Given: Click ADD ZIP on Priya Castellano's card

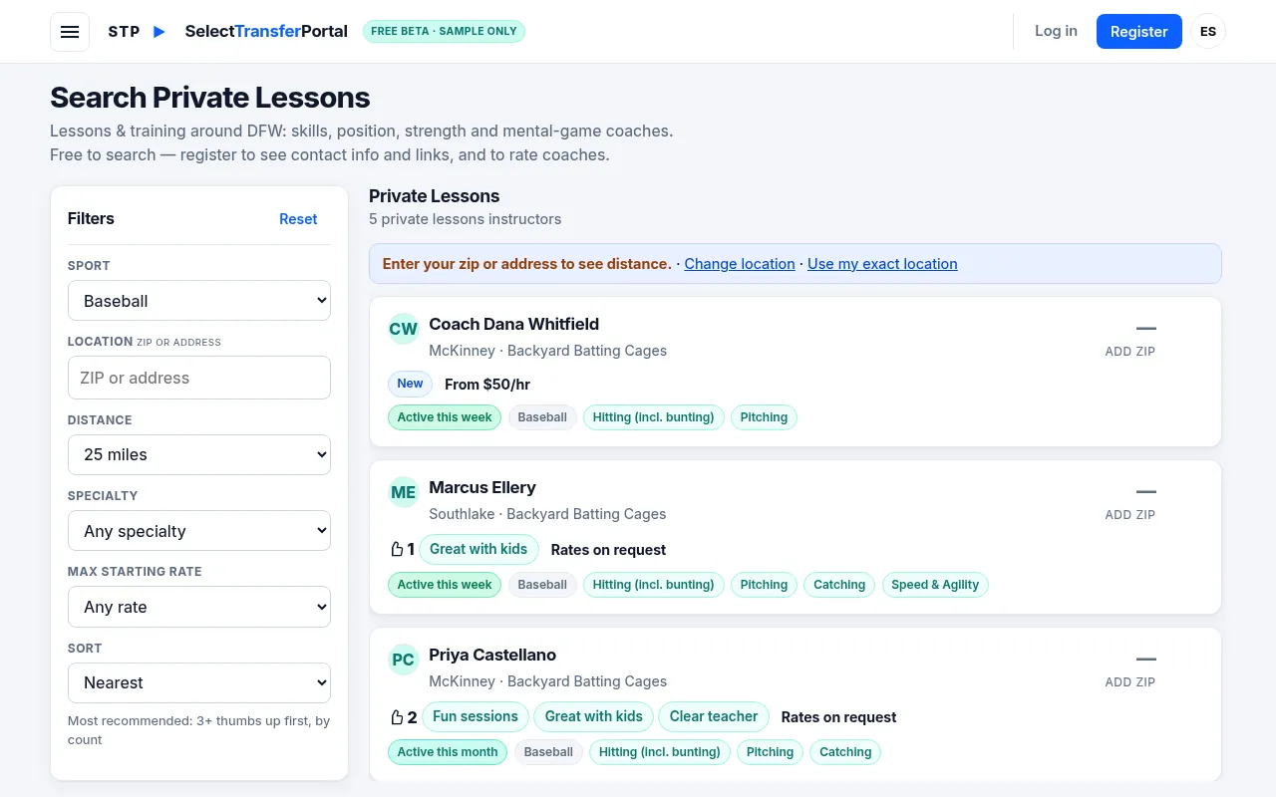Looking at the screenshot, I should pos(1130,682).
